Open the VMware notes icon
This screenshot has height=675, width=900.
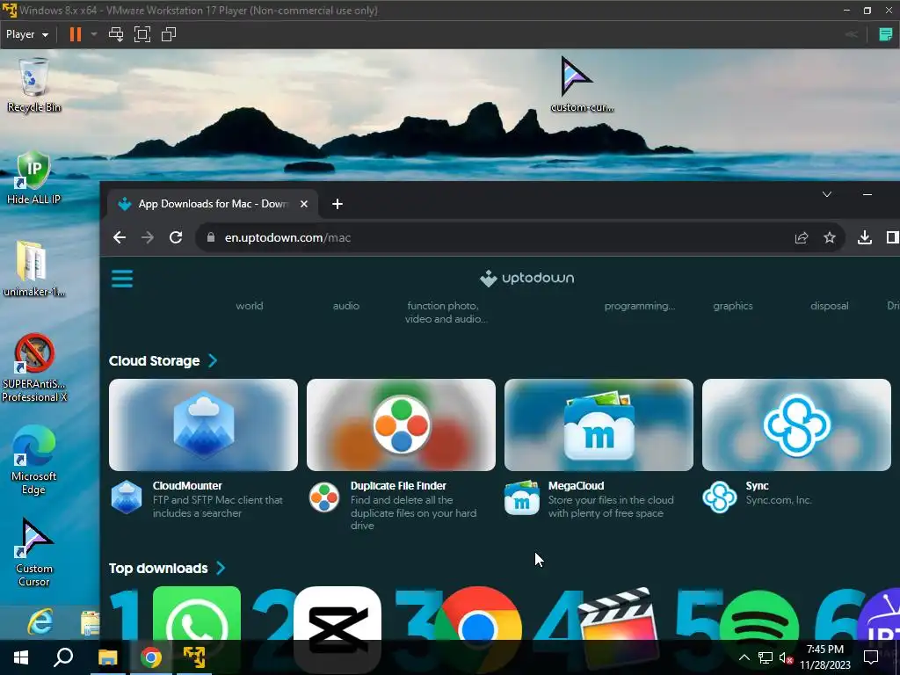[x=886, y=34]
